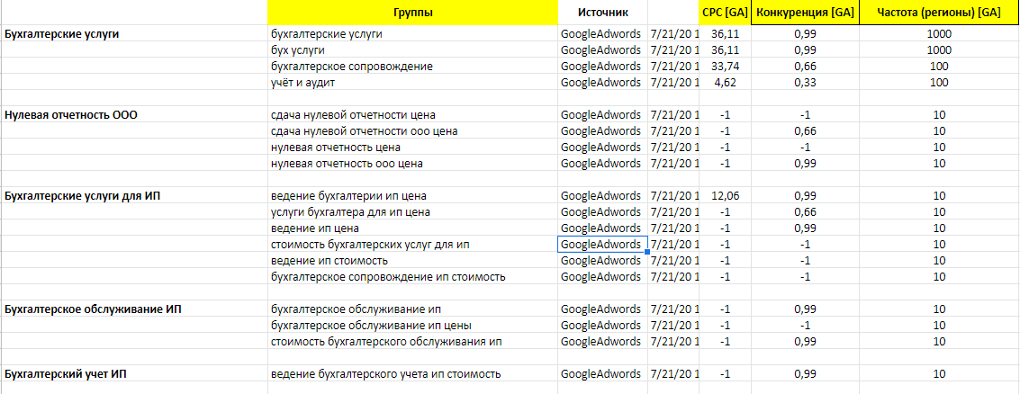
Task: Select the 'CPC [GA]' header cell
Action: (725, 13)
